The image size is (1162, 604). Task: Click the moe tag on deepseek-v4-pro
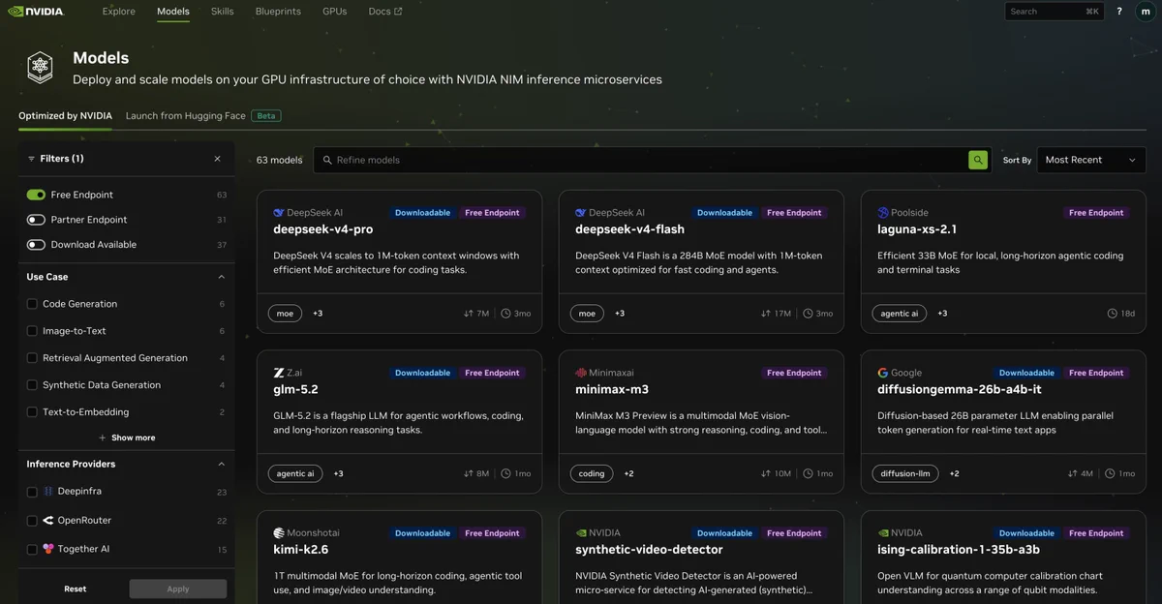tap(286, 314)
